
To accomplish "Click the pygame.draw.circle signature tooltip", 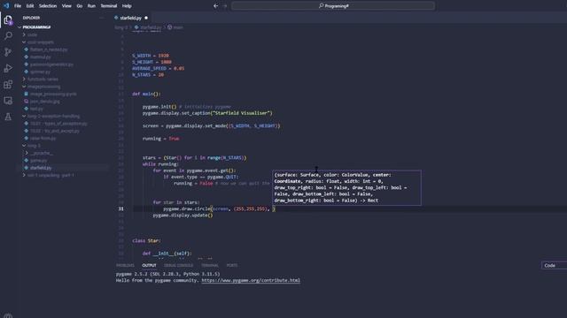I will coord(346,187).
